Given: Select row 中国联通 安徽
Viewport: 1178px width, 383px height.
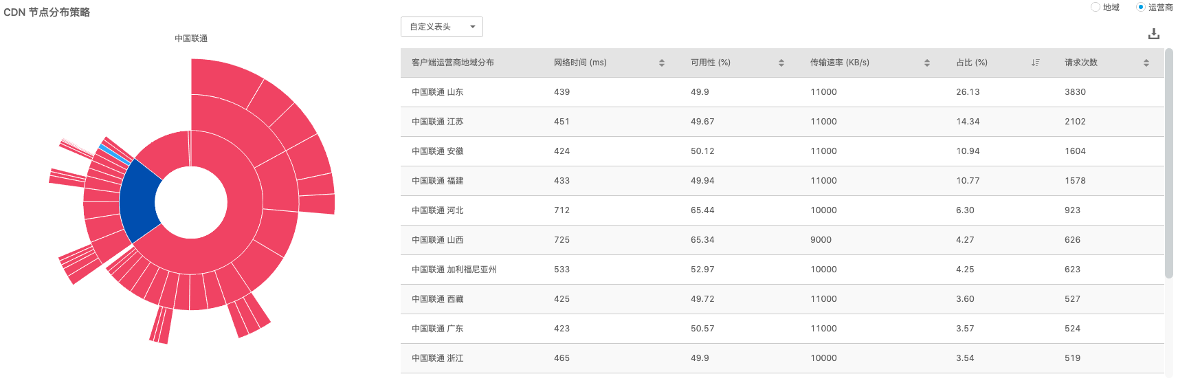Looking at the screenshot, I should [x=782, y=151].
